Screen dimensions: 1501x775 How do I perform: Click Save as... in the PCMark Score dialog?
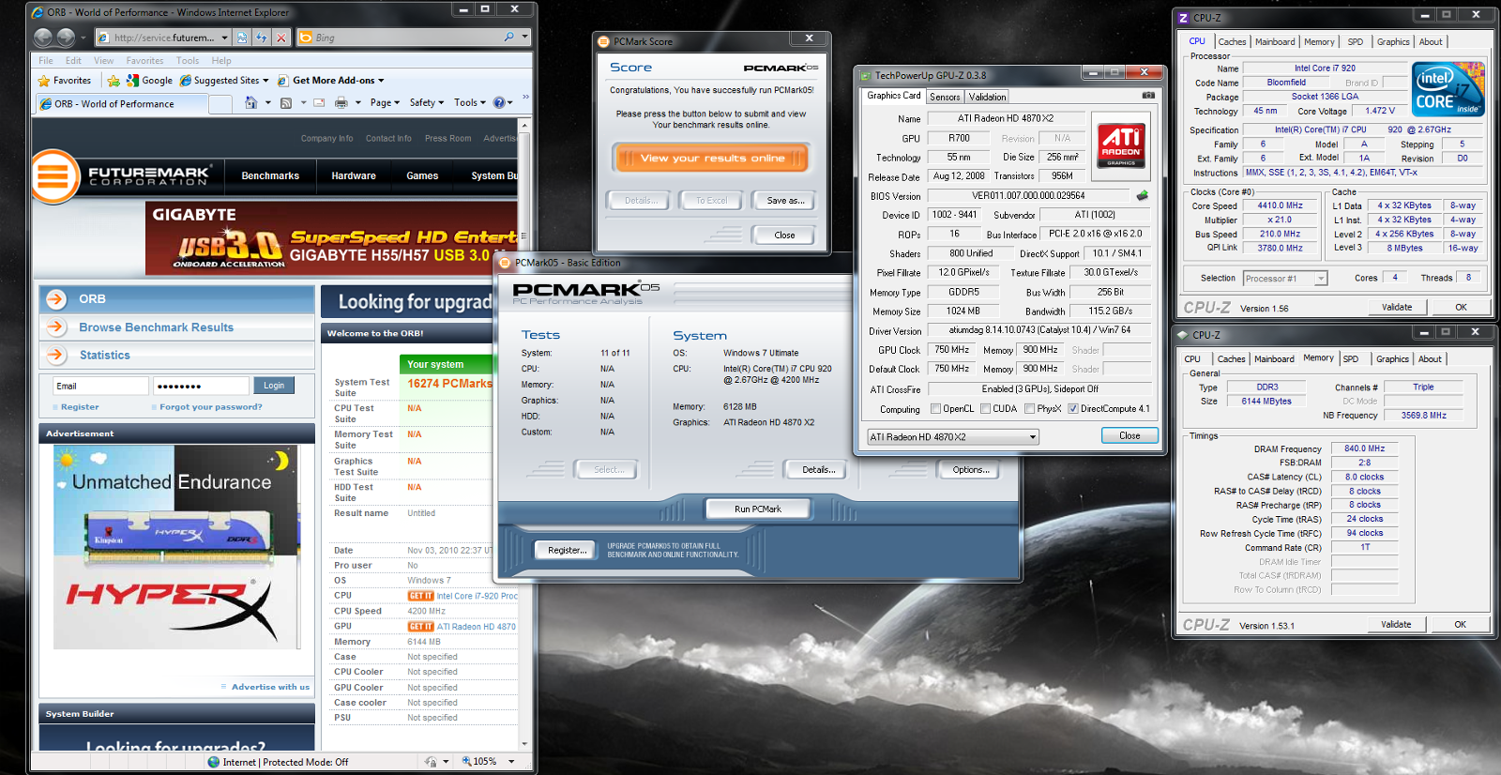coord(785,201)
